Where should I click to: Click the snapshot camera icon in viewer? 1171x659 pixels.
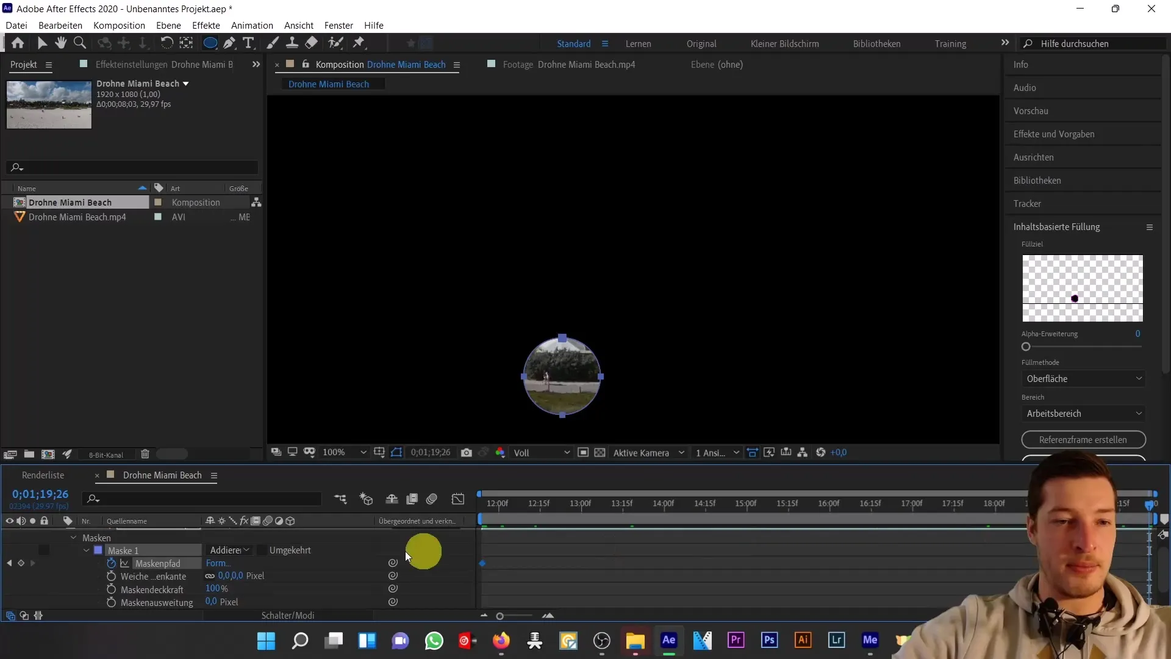467,453
